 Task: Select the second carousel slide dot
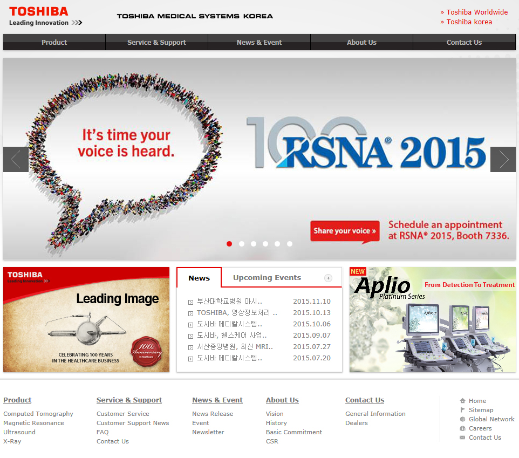point(242,244)
